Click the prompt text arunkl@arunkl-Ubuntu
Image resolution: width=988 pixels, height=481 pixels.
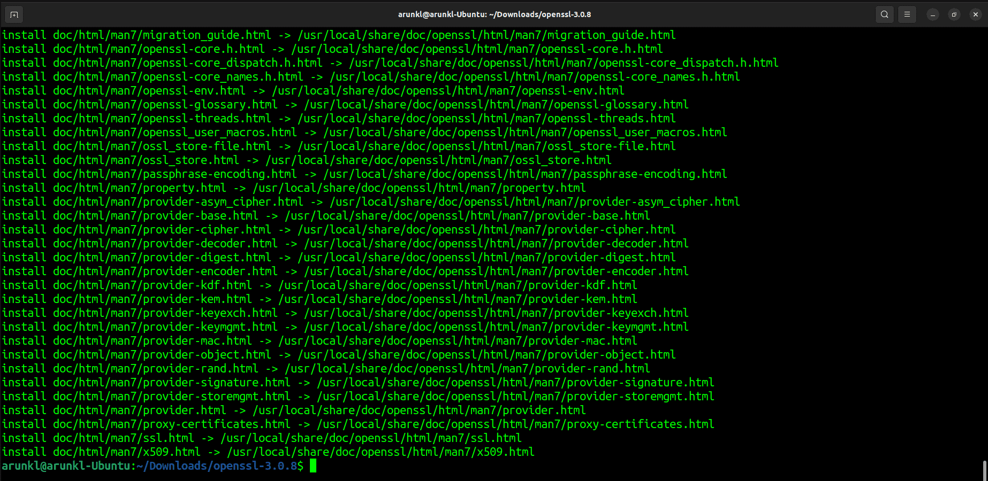click(66, 466)
